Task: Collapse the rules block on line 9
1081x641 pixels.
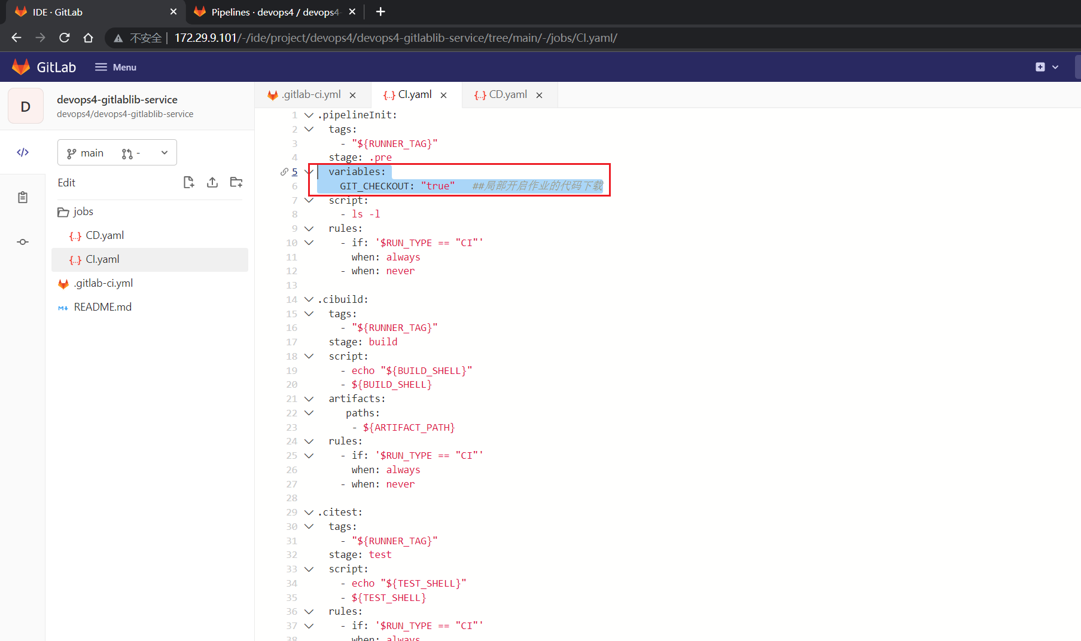Action: click(x=309, y=228)
